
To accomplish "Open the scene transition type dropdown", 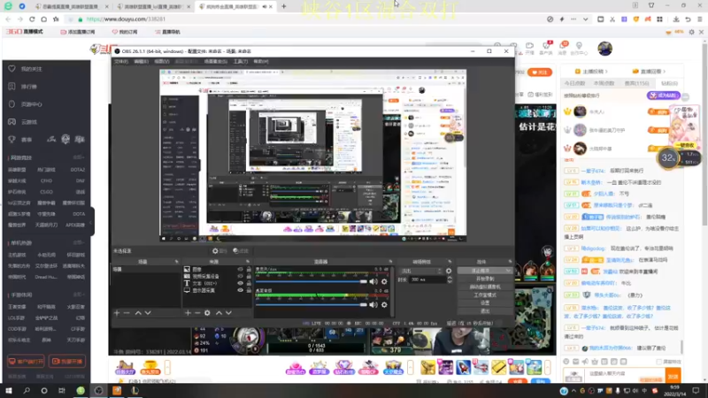I will point(421,271).
